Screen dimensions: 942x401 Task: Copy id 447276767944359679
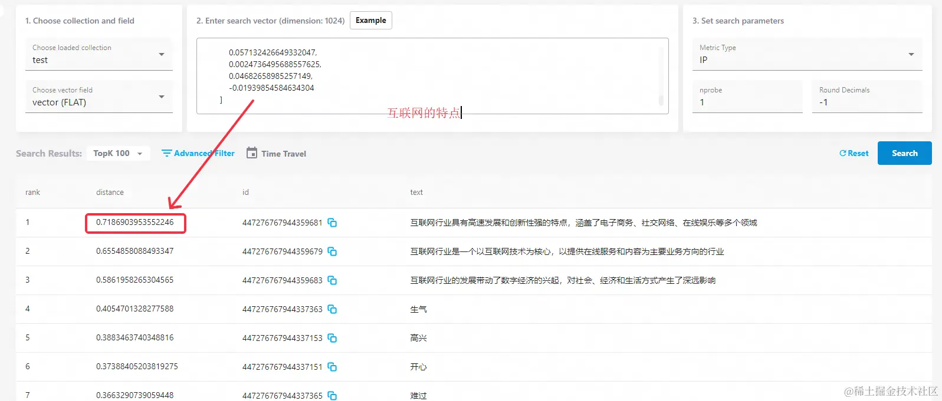[x=332, y=251]
